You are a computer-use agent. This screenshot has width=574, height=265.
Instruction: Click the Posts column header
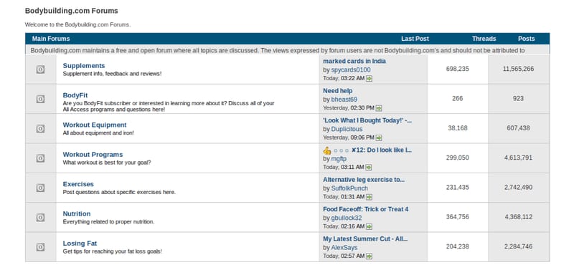tap(527, 39)
